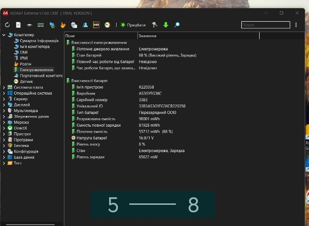Viewport: 309px width, 226px height.
Task: Select Датчик in the sidebar tree
Action: (26, 81)
